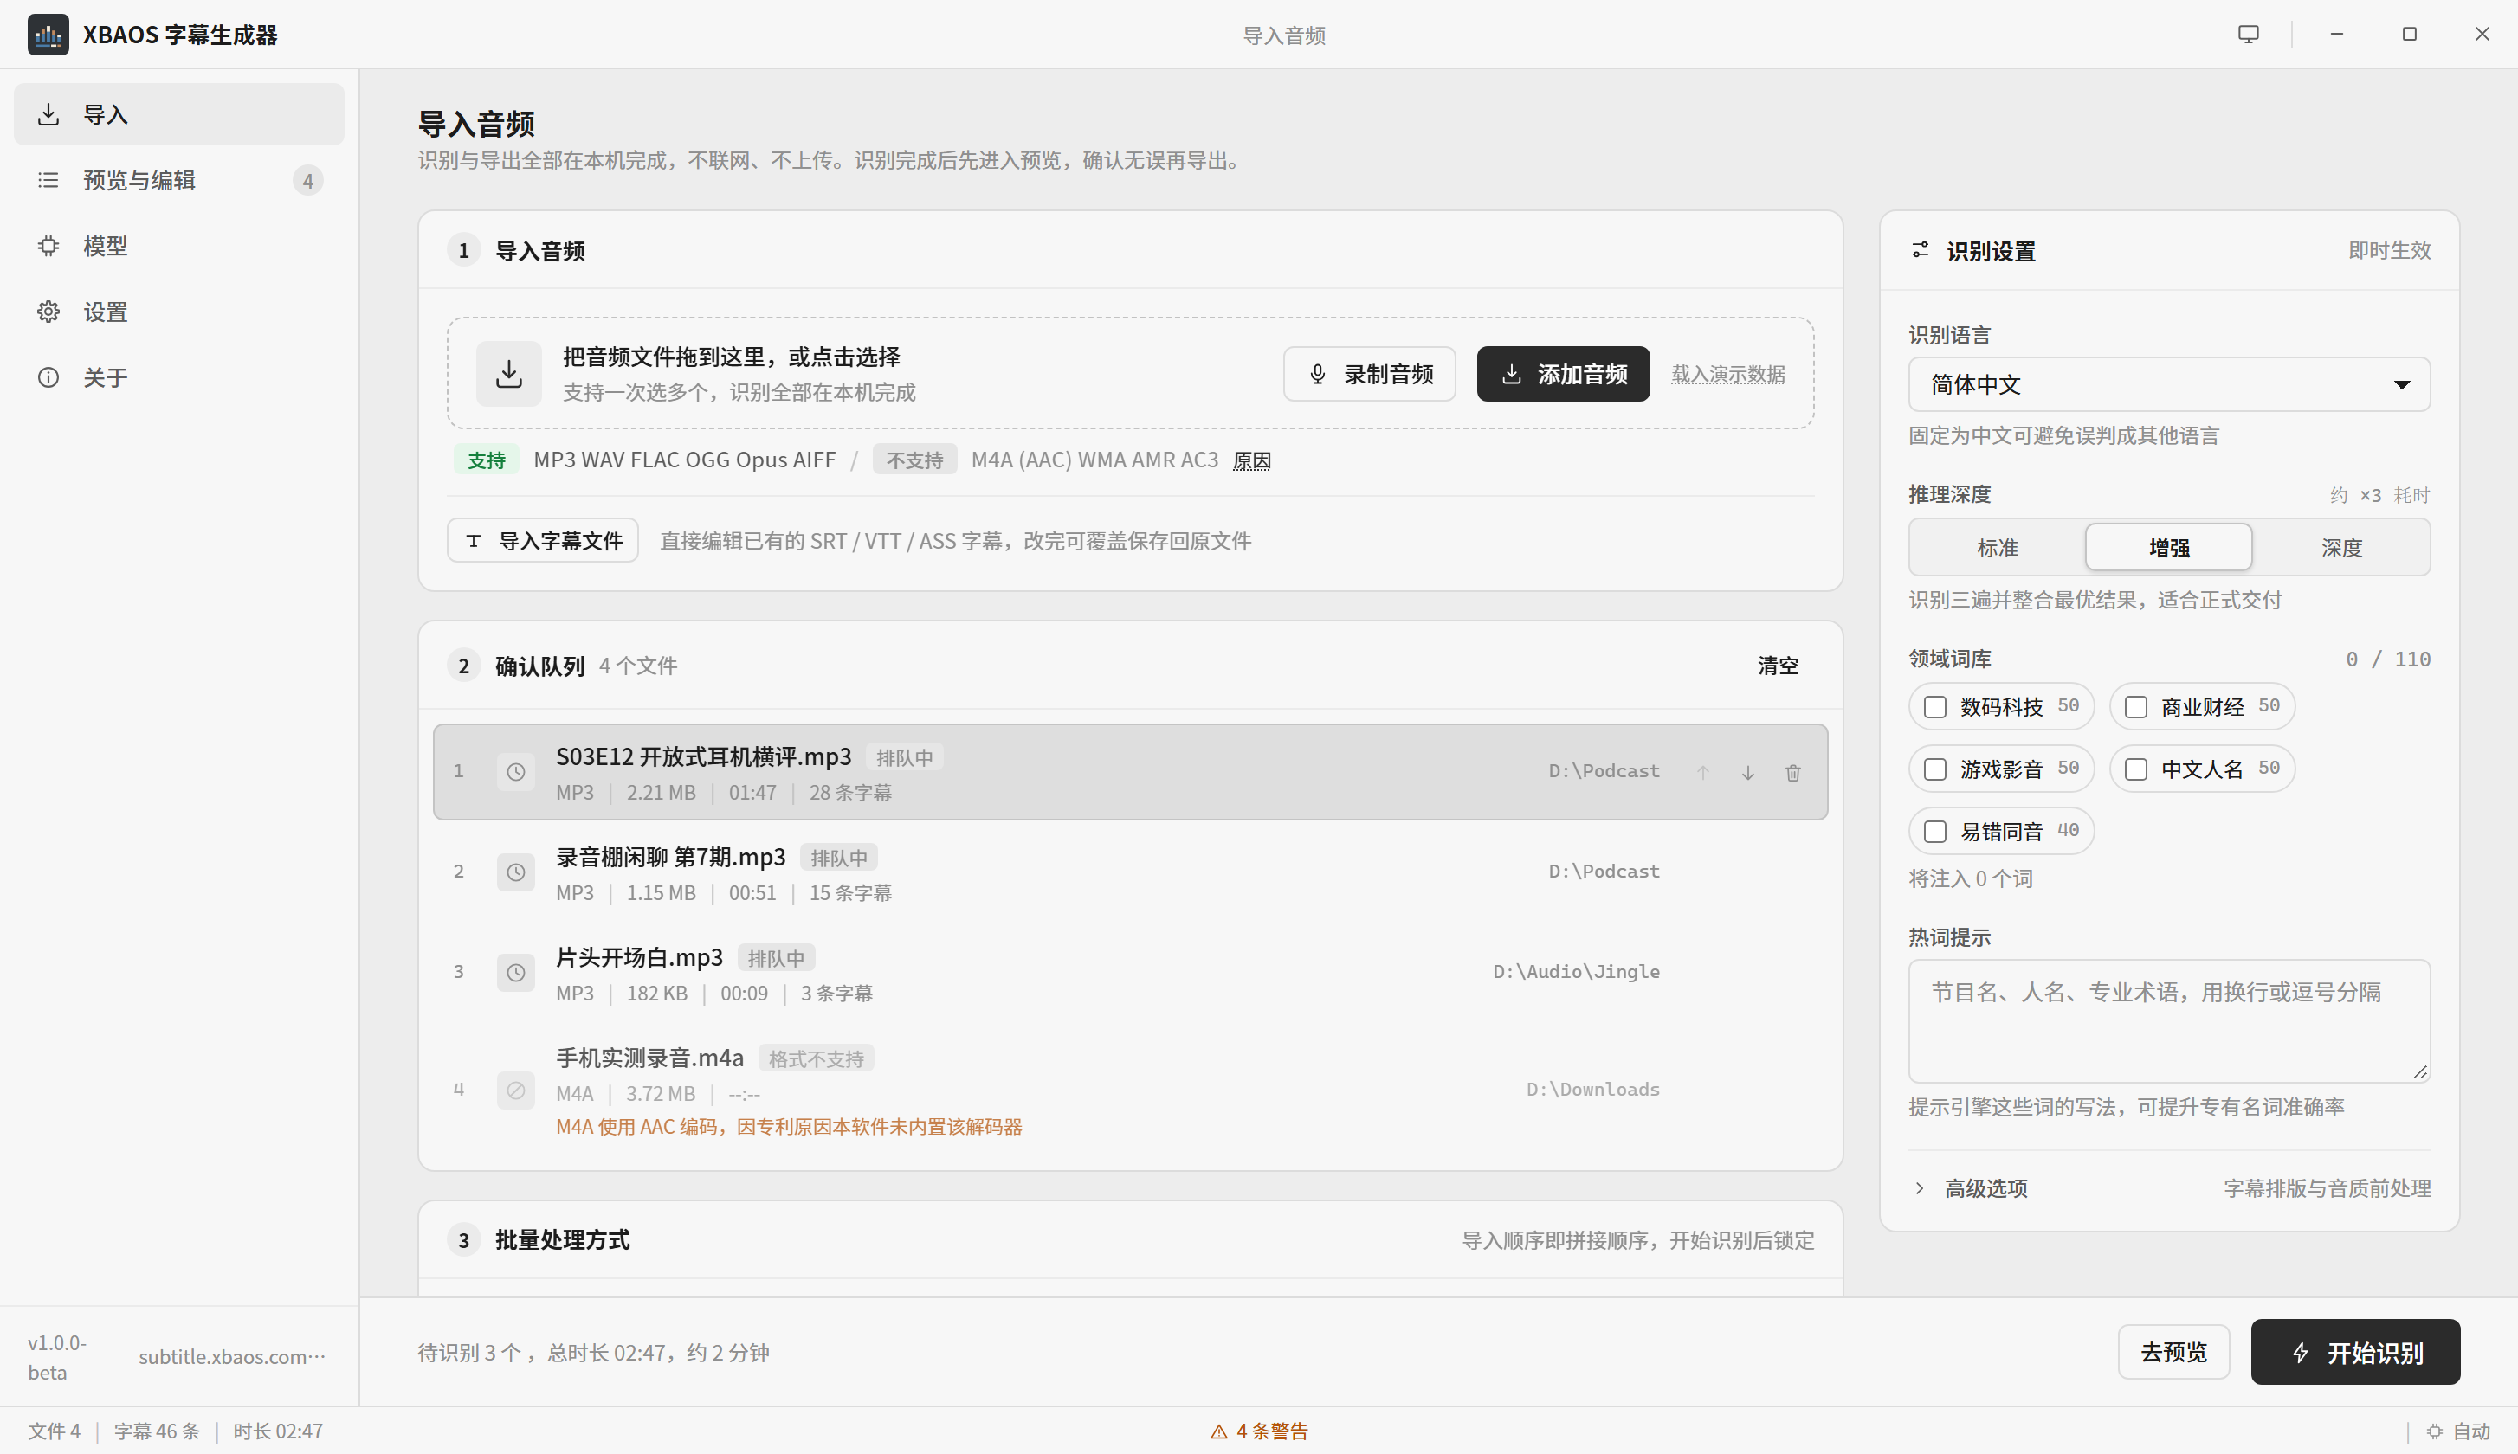
Task: Click the v1.0.0-beta version label
Action: tap(57, 1357)
